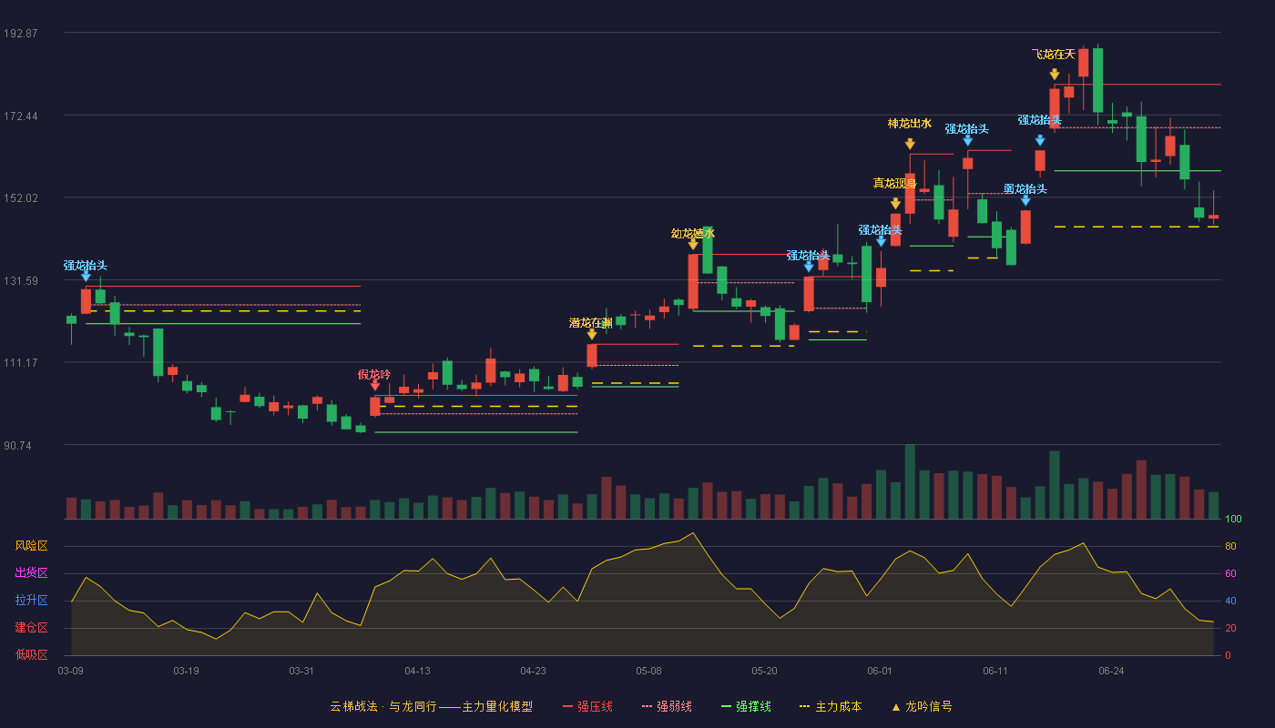This screenshot has width=1275, height=728.
Task: Toggle the 强弱线 legend item
Action: [667, 706]
